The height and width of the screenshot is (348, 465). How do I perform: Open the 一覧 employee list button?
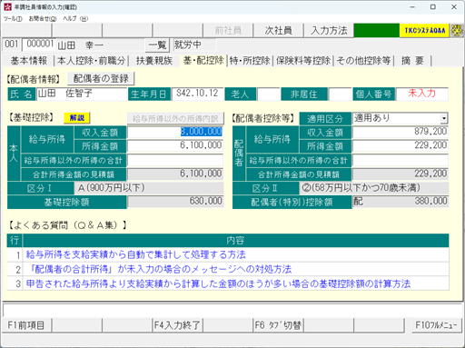point(157,45)
